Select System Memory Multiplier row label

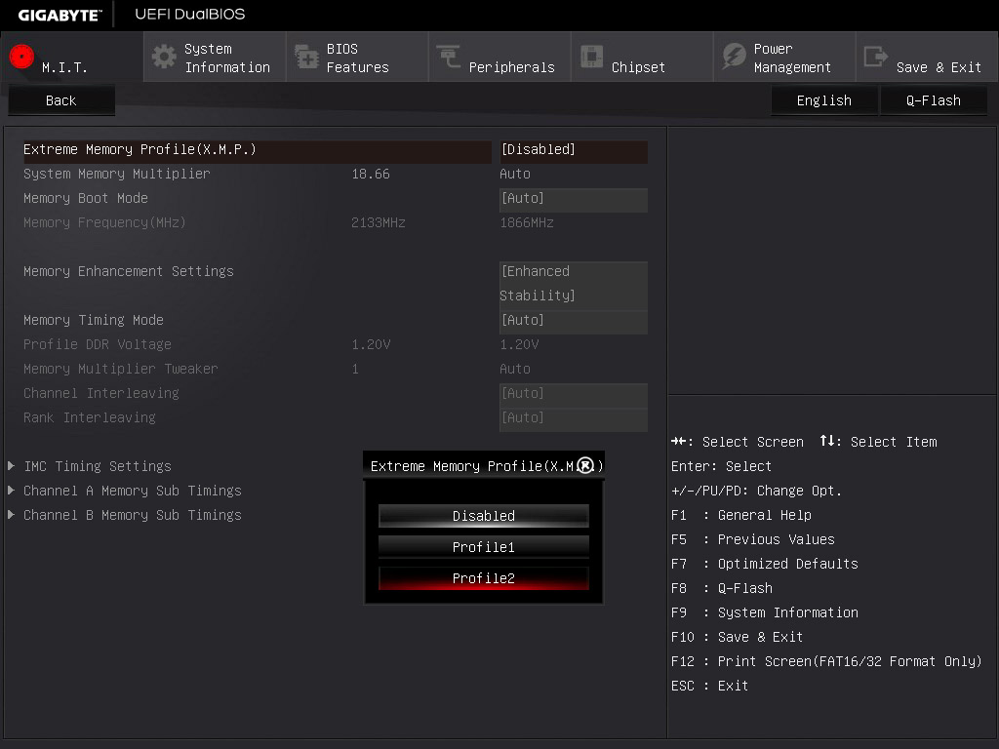tap(117, 174)
